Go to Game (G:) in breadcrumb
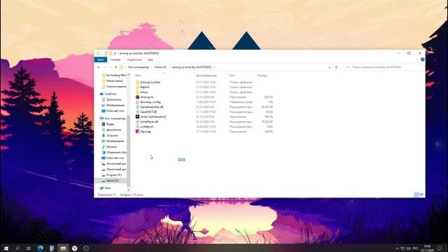The image size is (448, 252). point(160,67)
